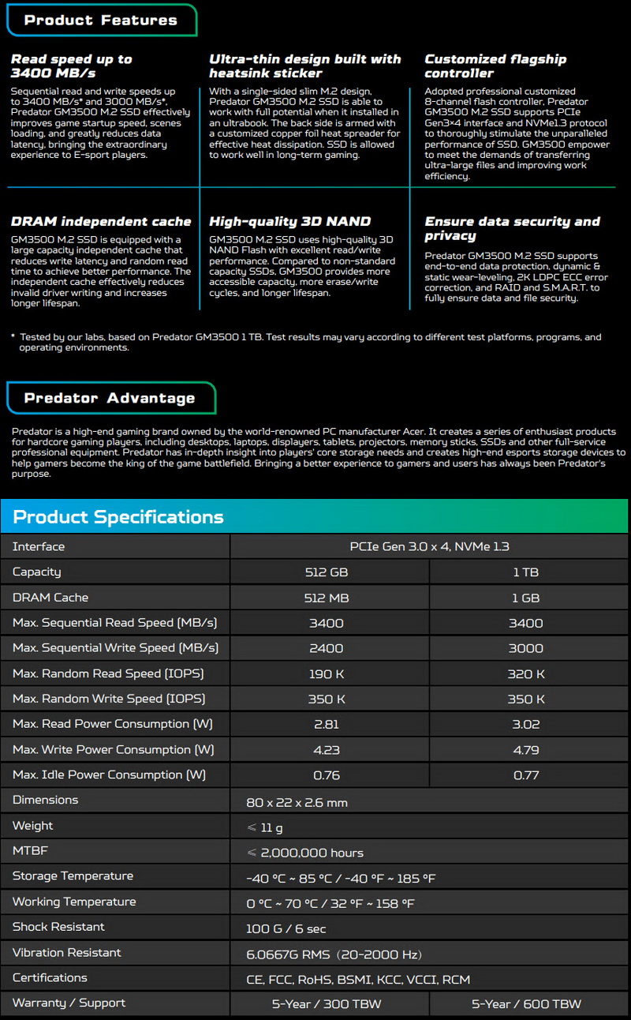Select the 'Read speed up to 3400 MB/s' heading
The image size is (631, 1020).
point(72,66)
